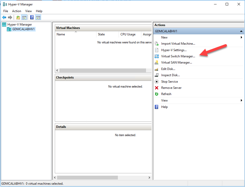Expand the View submenu arrow in Actions

tap(241, 100)
